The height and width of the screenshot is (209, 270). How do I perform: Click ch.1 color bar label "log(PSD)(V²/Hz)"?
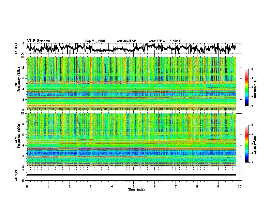pos(255,89)
